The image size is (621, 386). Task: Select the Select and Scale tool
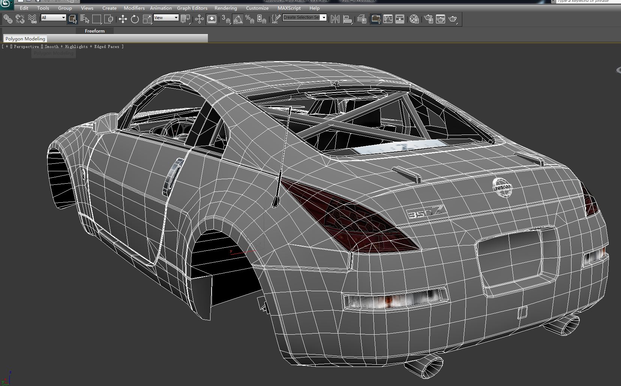pyautogui.click(x=147, y=19)
